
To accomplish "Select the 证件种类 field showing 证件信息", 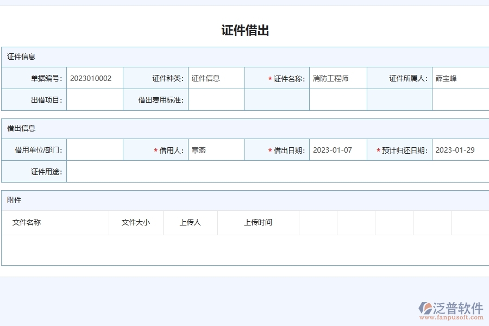I will tap(215, 78).
